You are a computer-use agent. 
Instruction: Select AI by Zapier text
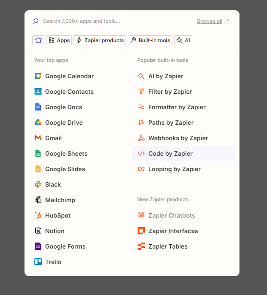[x=166, y=76]
